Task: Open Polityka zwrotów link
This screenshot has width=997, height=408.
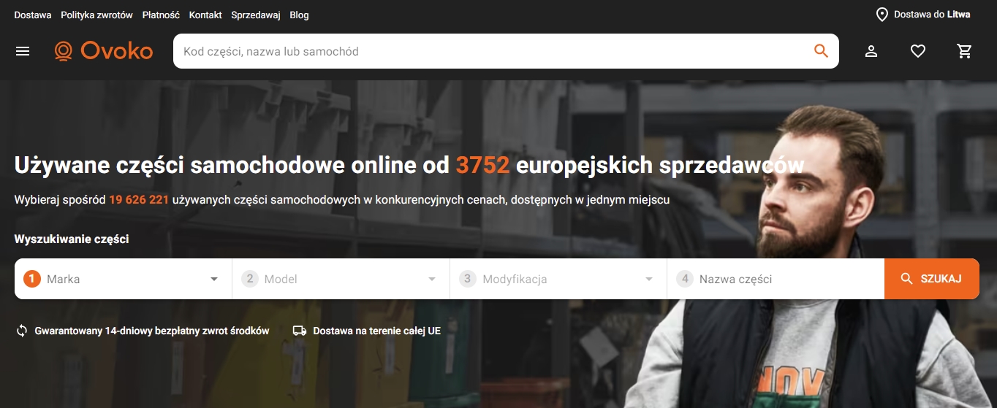Action: click(97, 15)
